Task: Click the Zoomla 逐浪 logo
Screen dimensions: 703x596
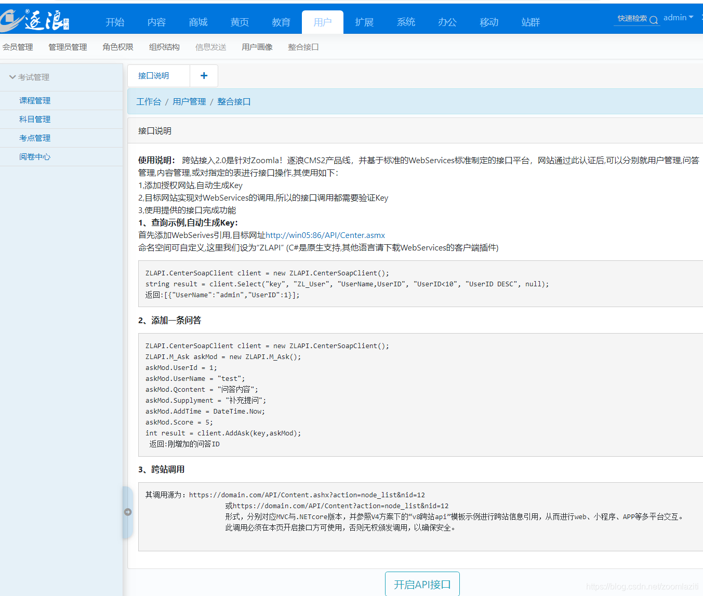Action: (x=34, y=21)
